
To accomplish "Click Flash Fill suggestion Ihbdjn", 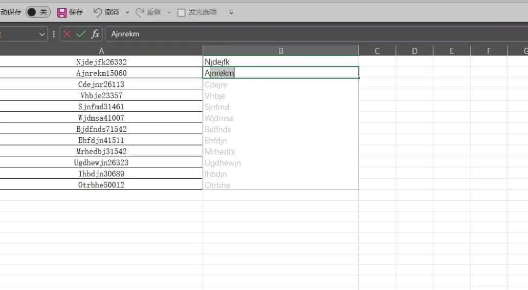I will pos(281,174).
